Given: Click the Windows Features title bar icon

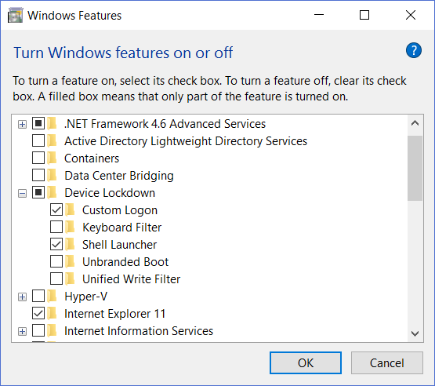Looking at the screenshot, I should 15,16.
